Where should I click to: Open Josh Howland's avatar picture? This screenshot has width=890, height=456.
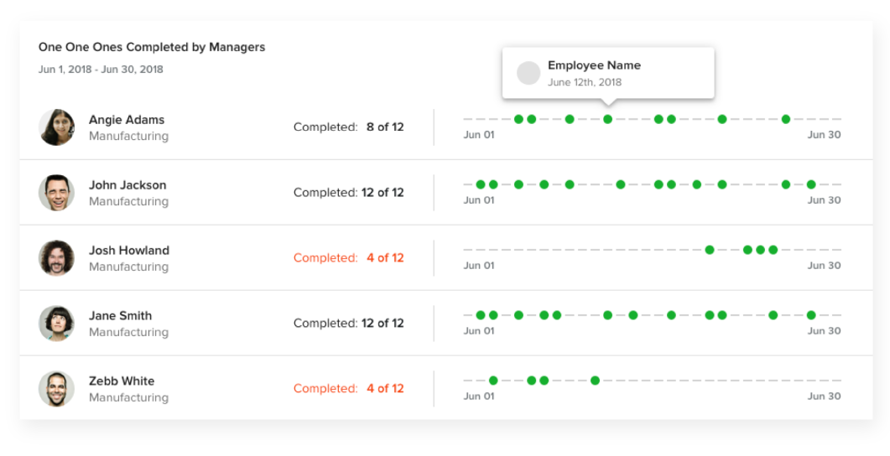(57, 258)
